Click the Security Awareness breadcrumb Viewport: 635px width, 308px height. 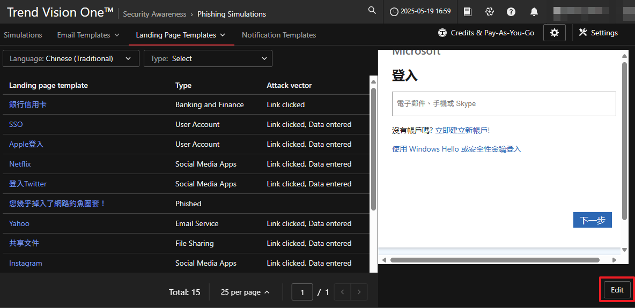(154, 14)
